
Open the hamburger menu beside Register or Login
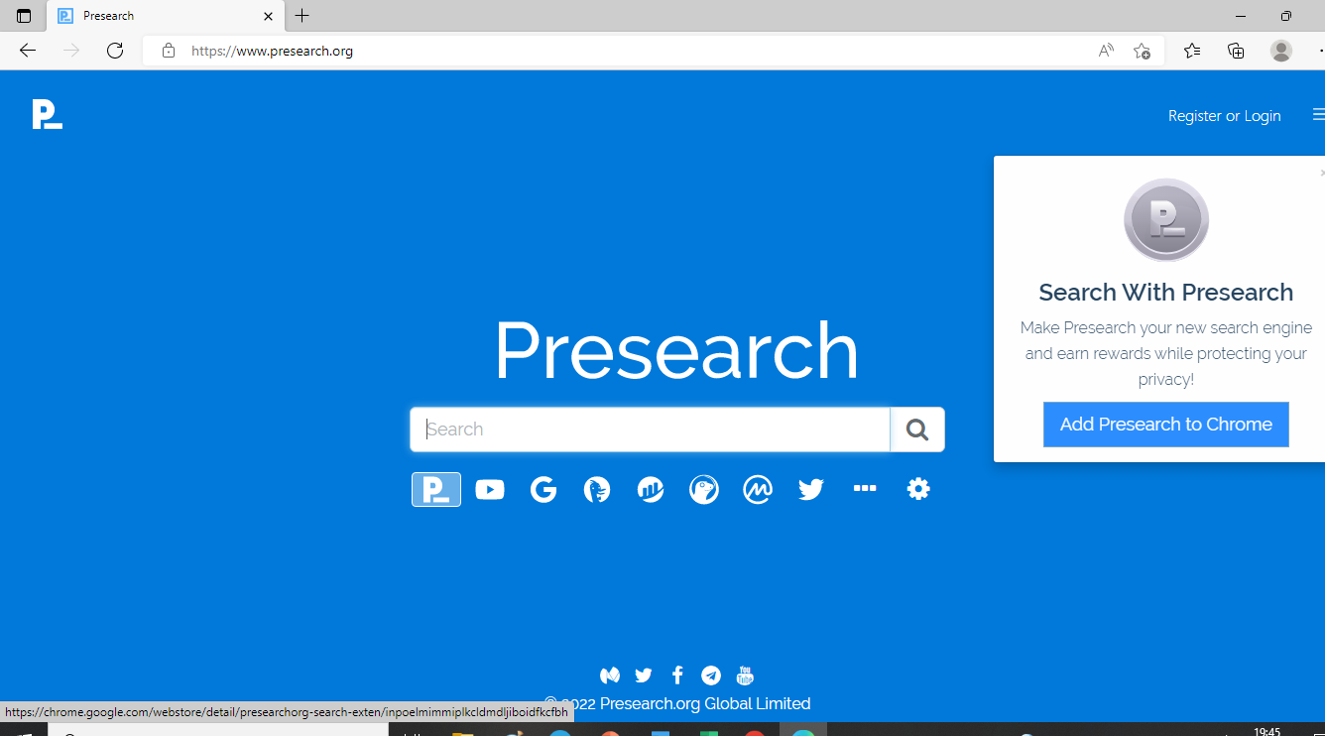pos(1318,115)
